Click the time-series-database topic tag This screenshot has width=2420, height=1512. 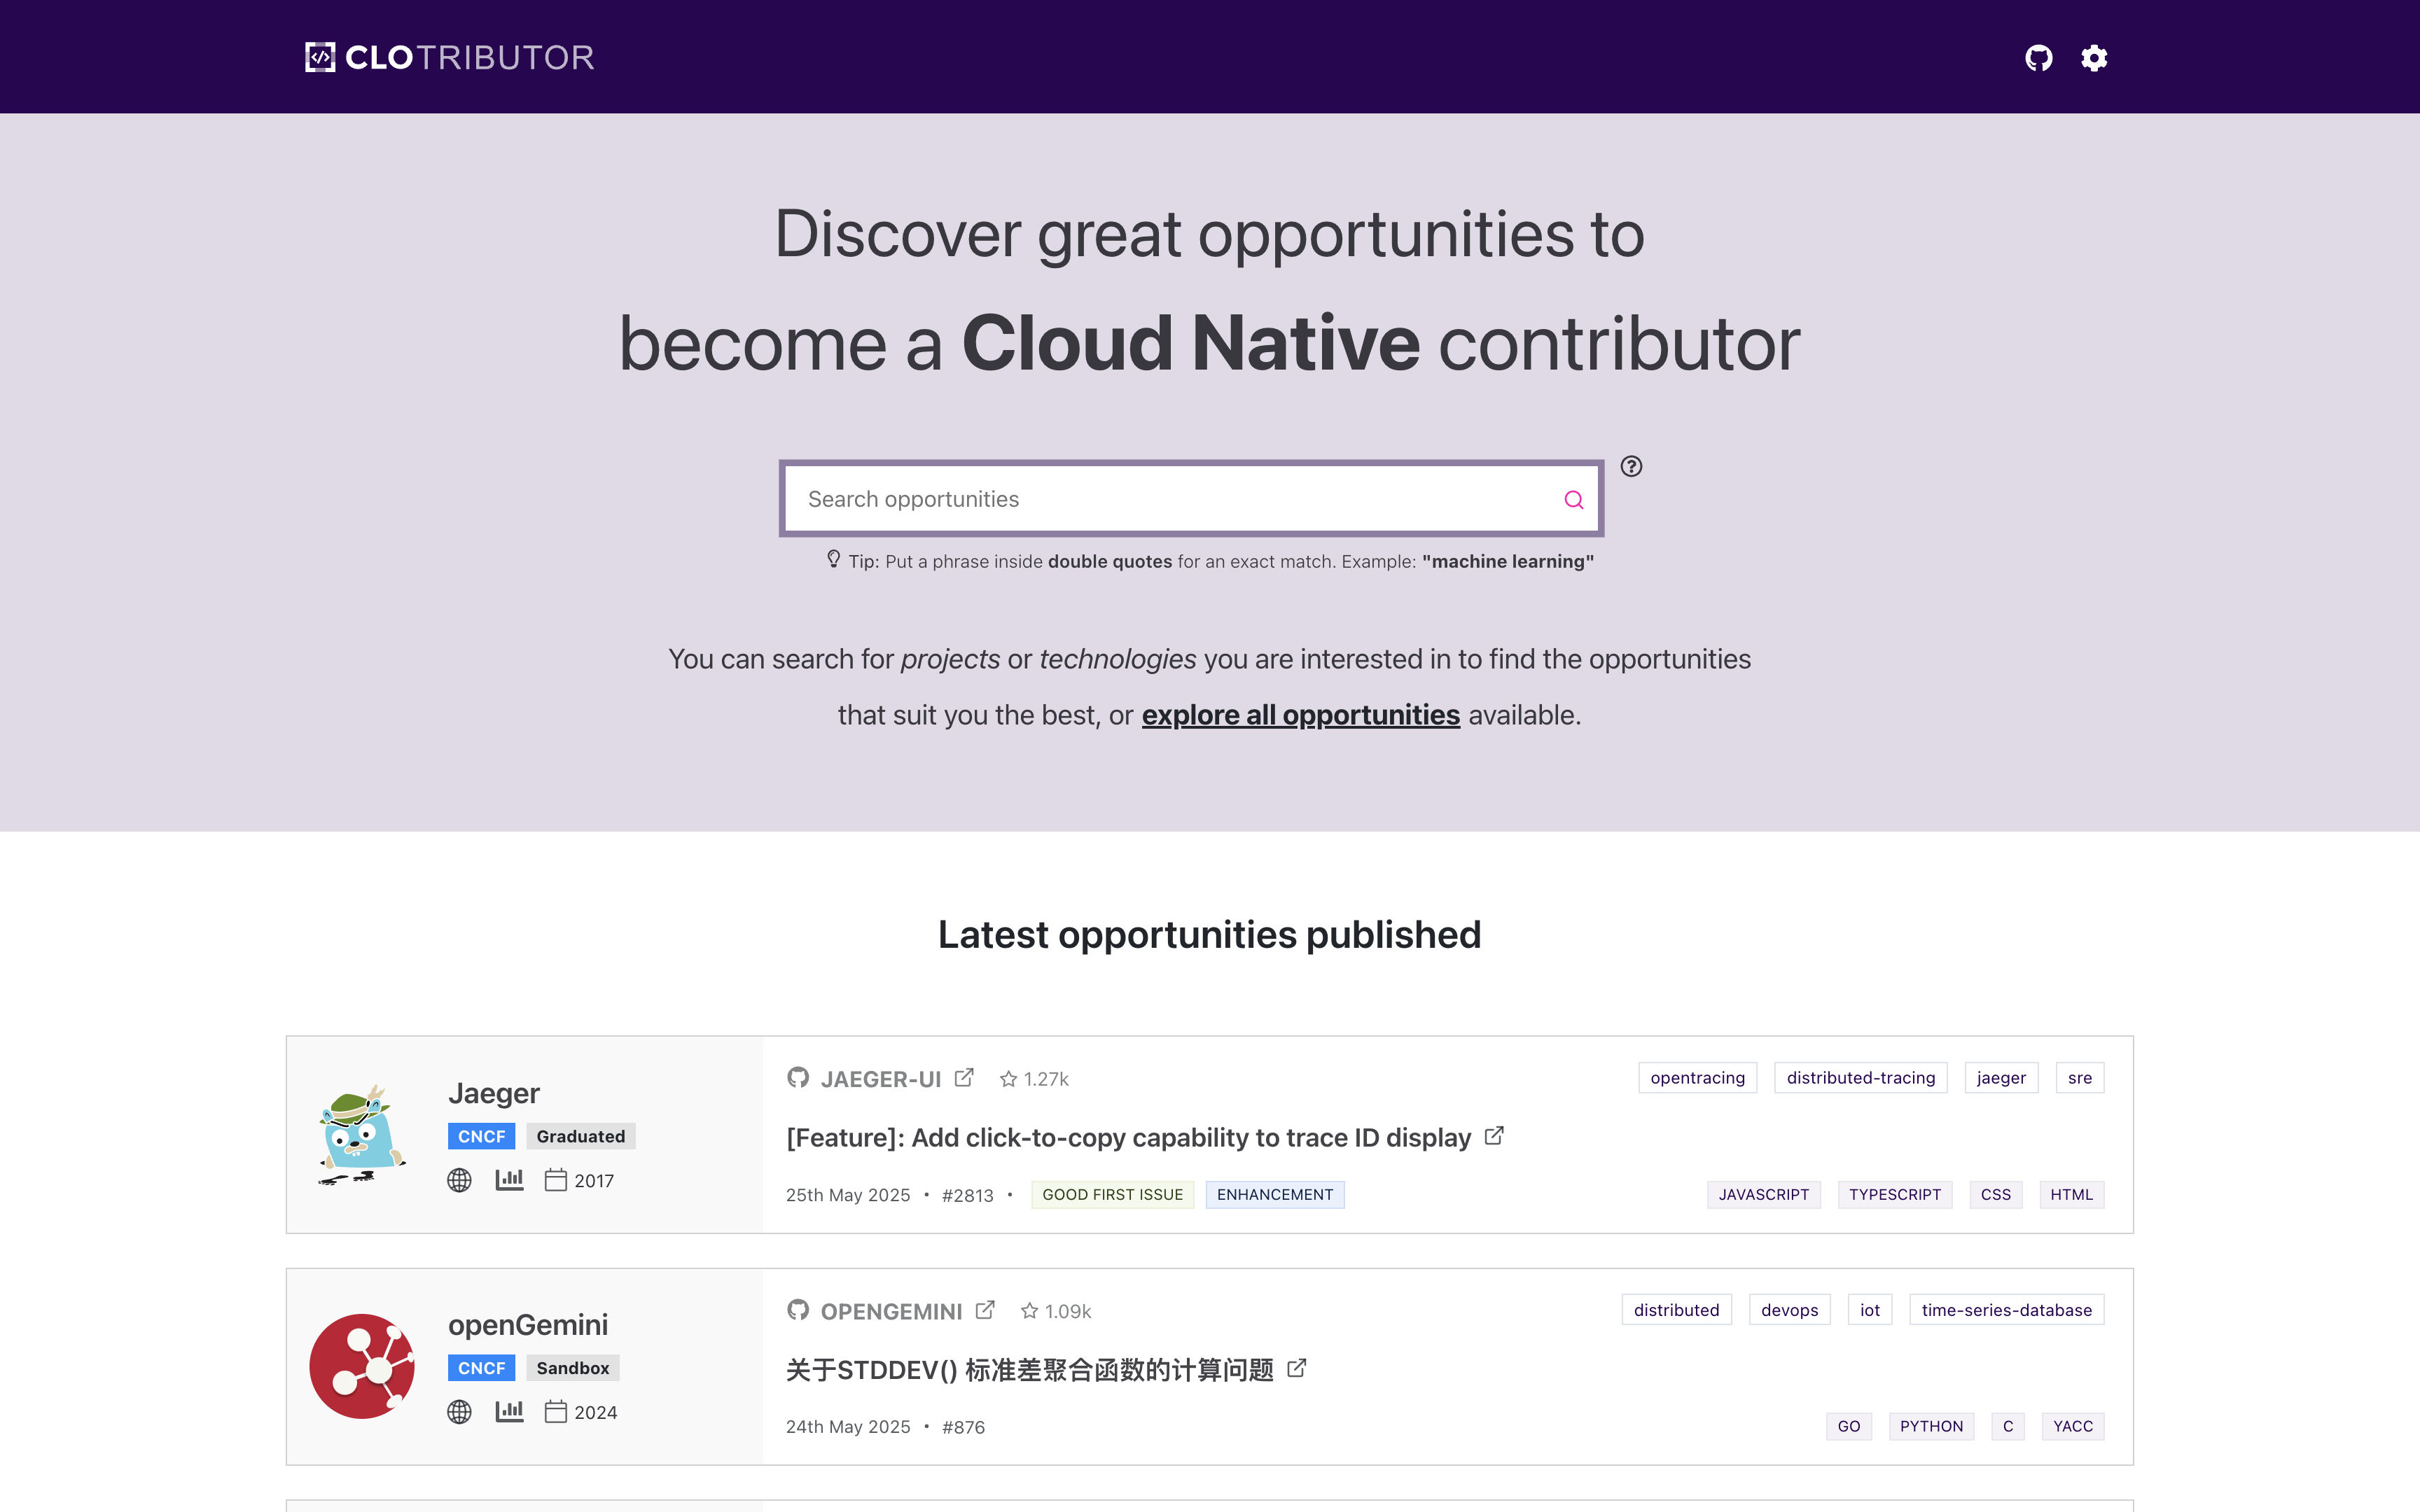pos(2006,1310)
